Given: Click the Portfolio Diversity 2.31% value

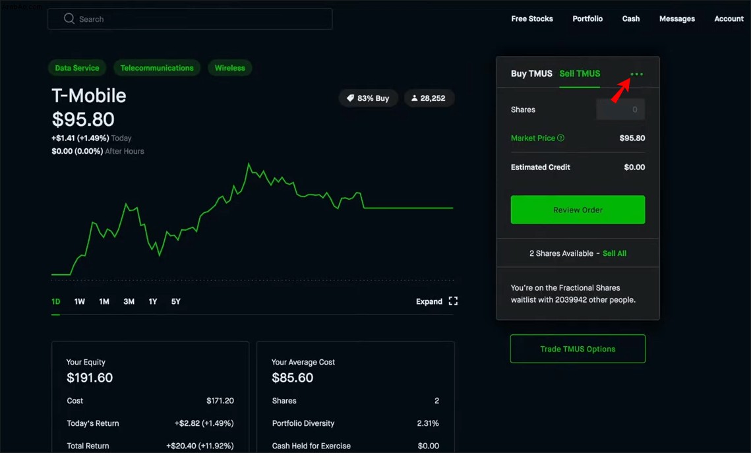Looking at the screenshot, I should (428, 423).
